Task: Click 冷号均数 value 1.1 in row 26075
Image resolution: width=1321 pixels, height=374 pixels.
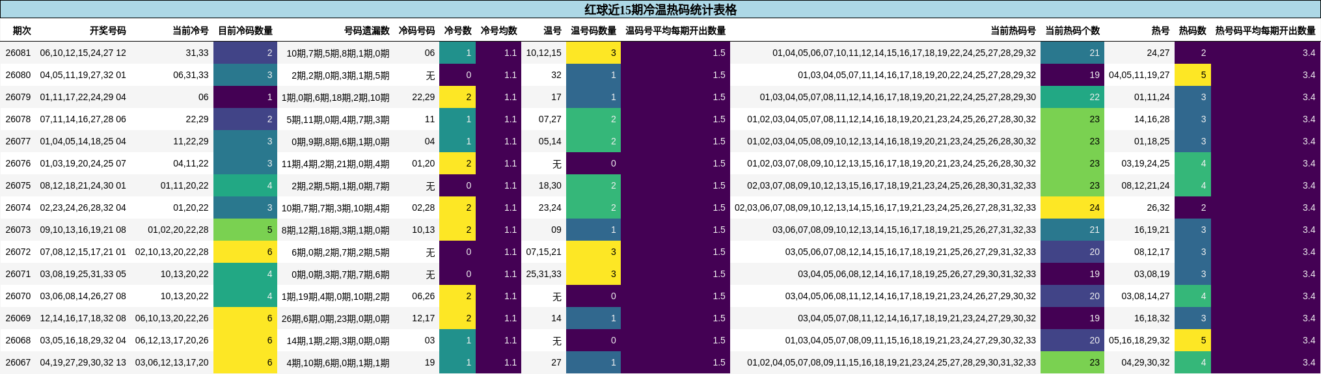Action: point(498,185)
